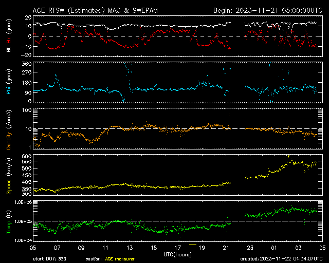This screenshot has height=263, width=329.
Task: Click the '09' hour tick label
Action: click(81, 248)
